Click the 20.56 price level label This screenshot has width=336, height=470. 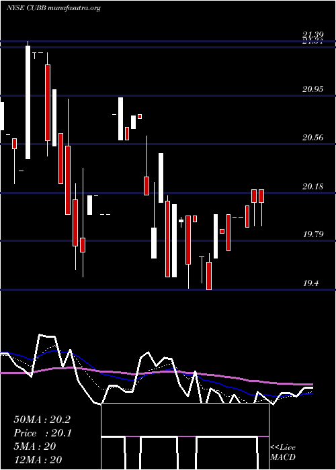[313, 138]
